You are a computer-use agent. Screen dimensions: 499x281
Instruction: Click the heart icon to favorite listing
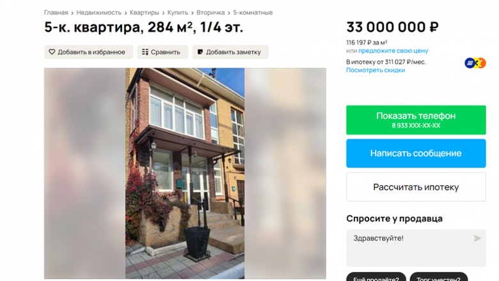point(52,52)
